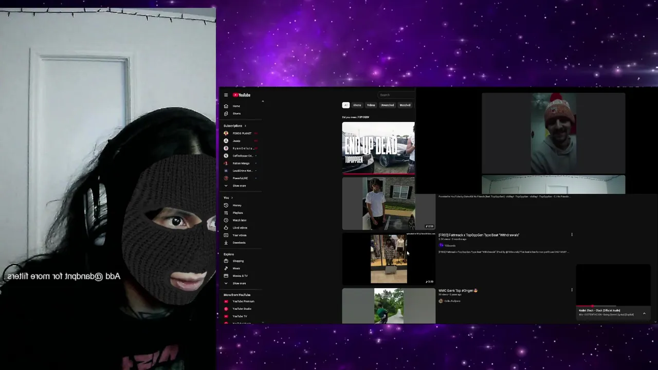Select the All filter chip
The width and height of the screenshot is (658, 370).
pyautogui.click(x=346, y=105)
